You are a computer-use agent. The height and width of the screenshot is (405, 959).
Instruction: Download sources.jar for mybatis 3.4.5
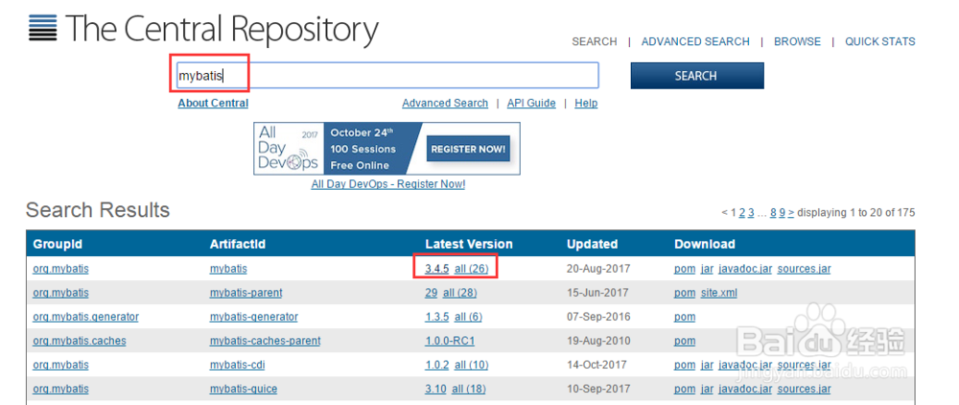click(x=804, y=269)
